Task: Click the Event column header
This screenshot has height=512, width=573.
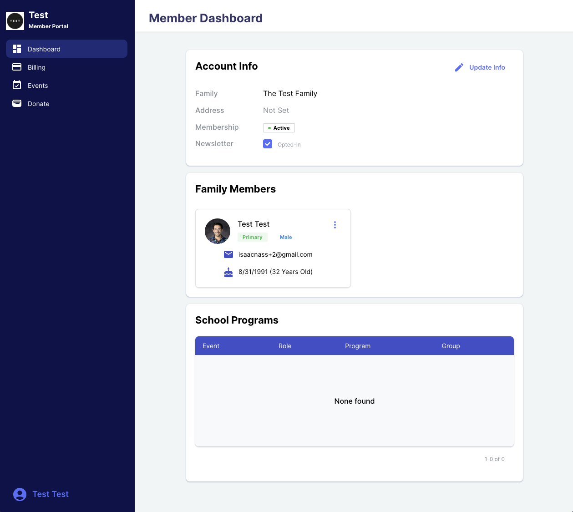Action: [211, 346]
